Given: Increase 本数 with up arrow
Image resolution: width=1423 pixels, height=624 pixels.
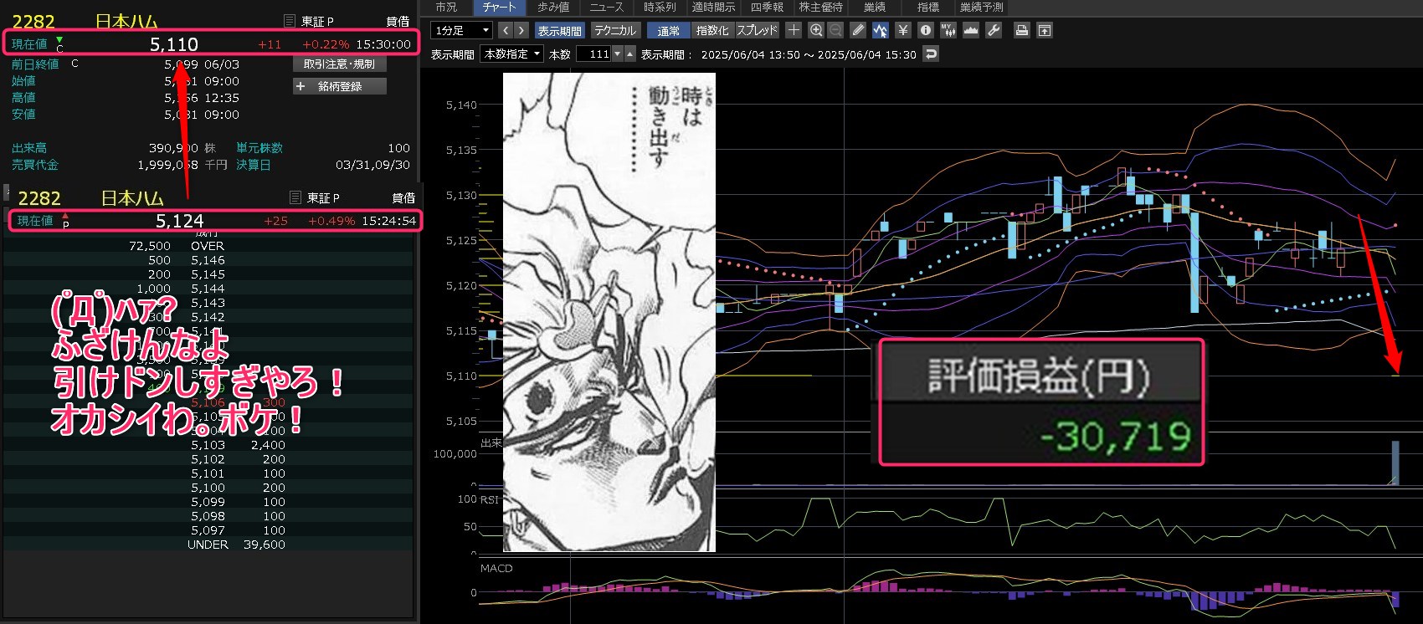Looking at the screenshot, I should (630, 54).
